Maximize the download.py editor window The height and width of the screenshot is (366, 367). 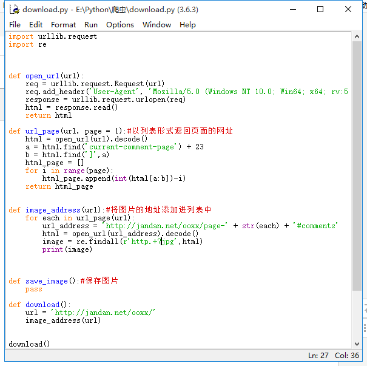point(320,9)
